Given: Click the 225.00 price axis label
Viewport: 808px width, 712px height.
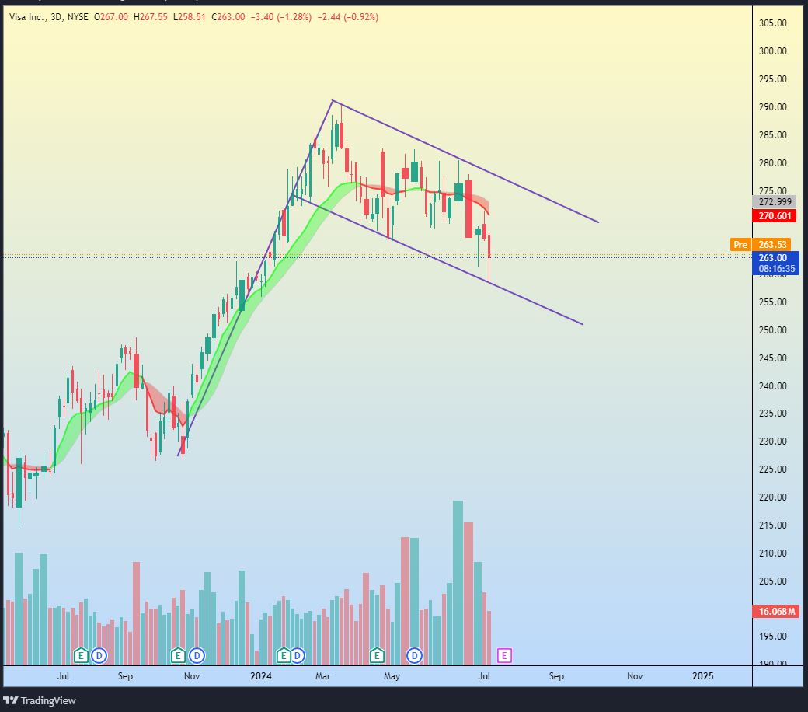Looking at the screenshot, I should 772,469.
